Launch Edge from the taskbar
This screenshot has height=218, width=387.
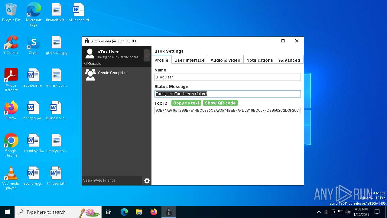124,212
